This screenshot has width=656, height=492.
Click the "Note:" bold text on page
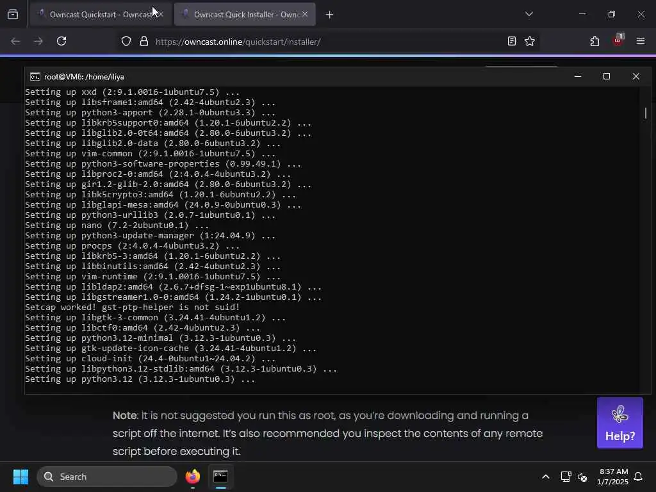point(126,415)
